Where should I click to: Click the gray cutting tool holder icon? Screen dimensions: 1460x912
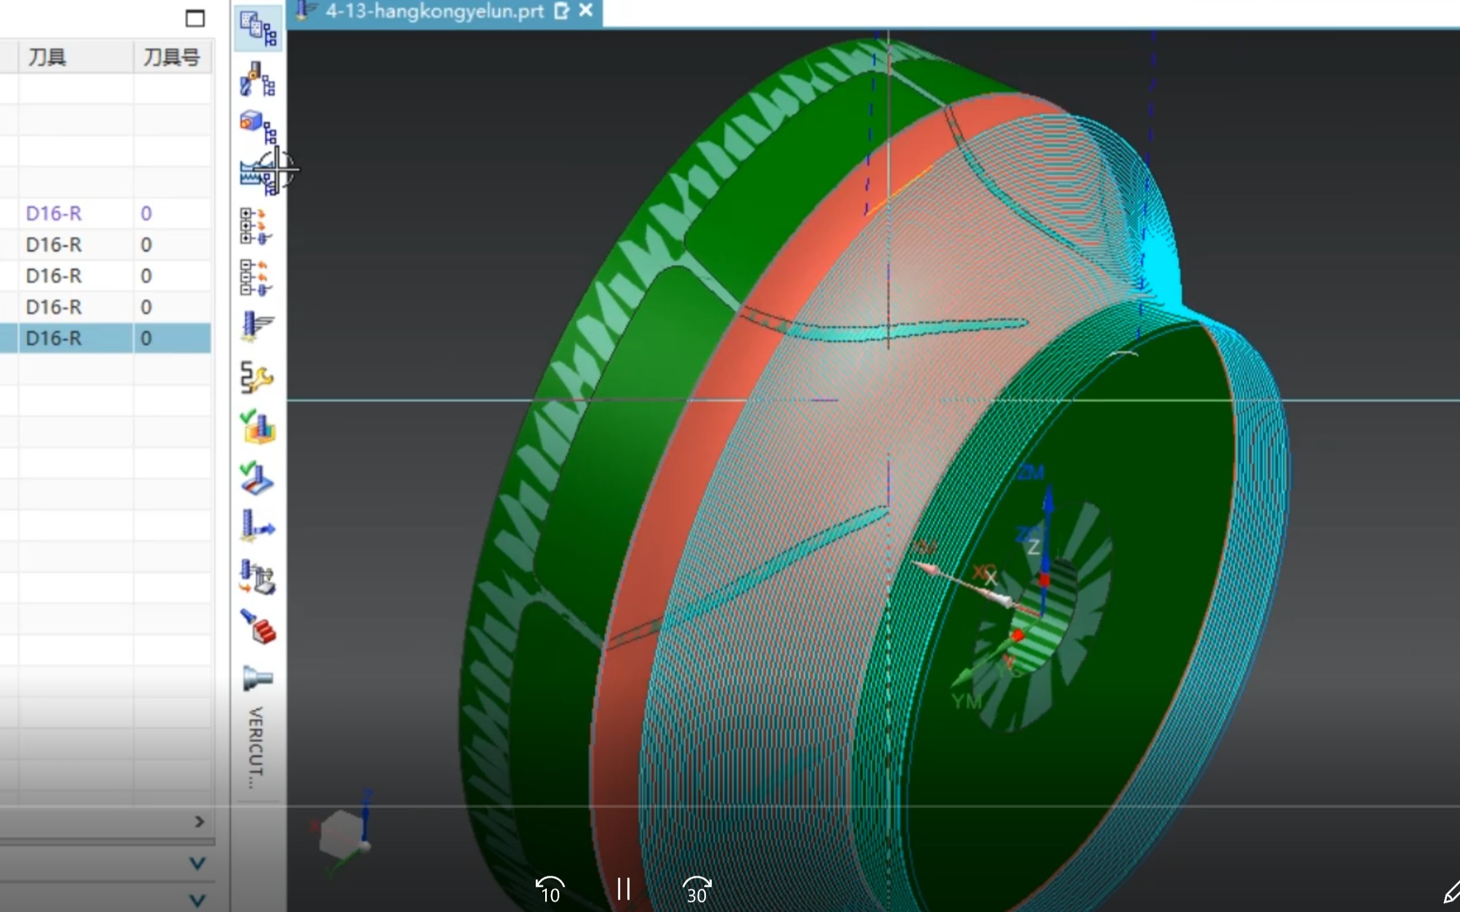(x=258, y=679)
